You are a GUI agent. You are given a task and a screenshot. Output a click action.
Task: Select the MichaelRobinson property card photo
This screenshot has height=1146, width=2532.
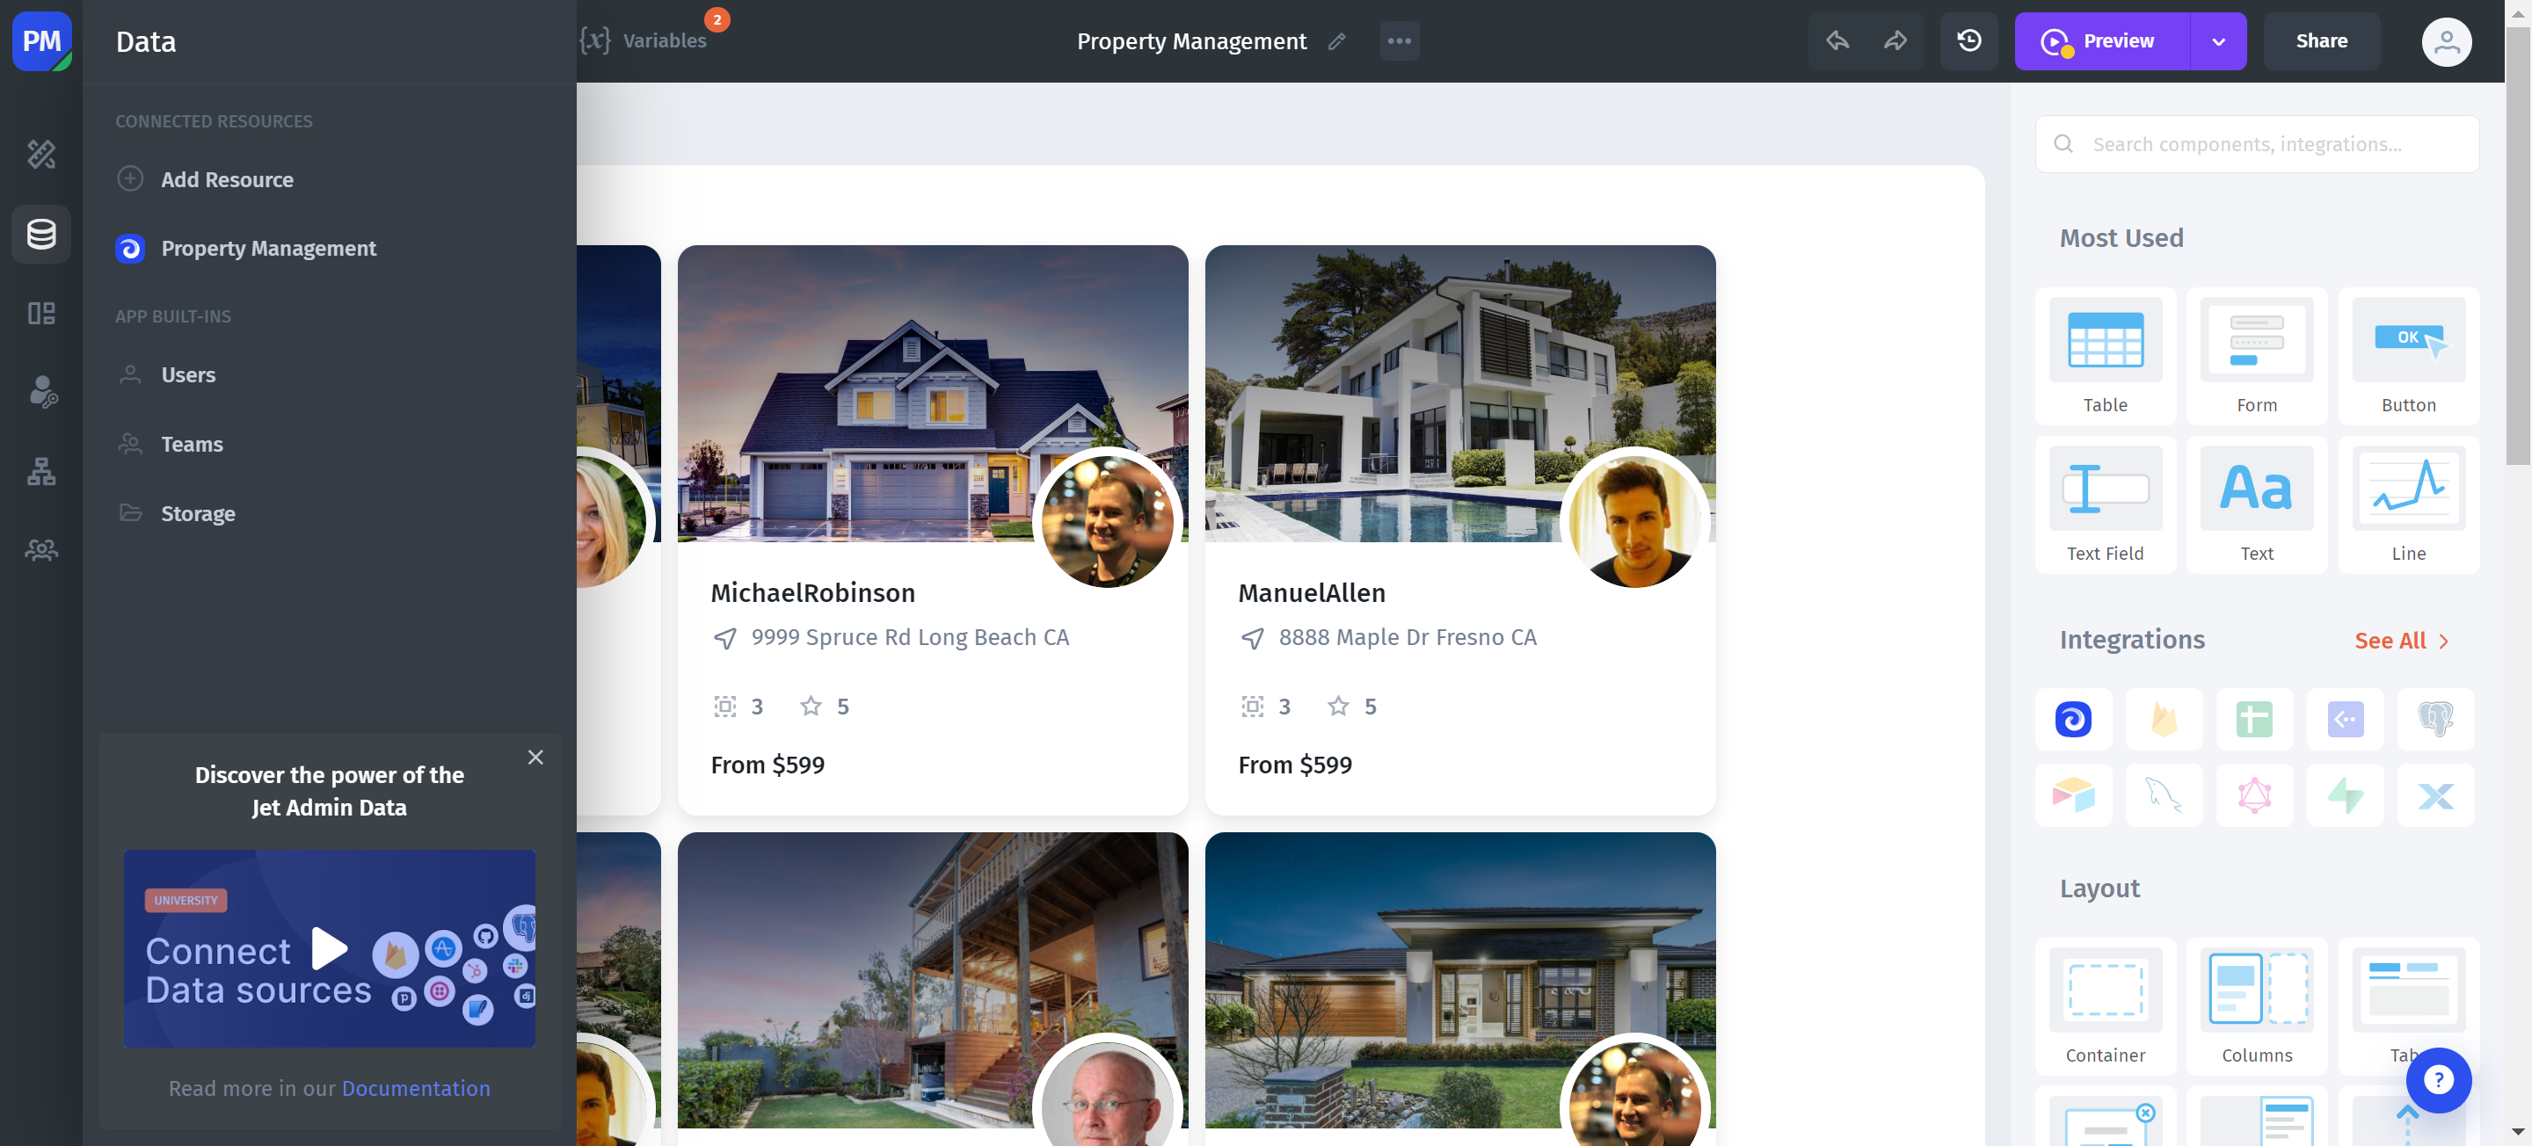click(x=933, y=393)
